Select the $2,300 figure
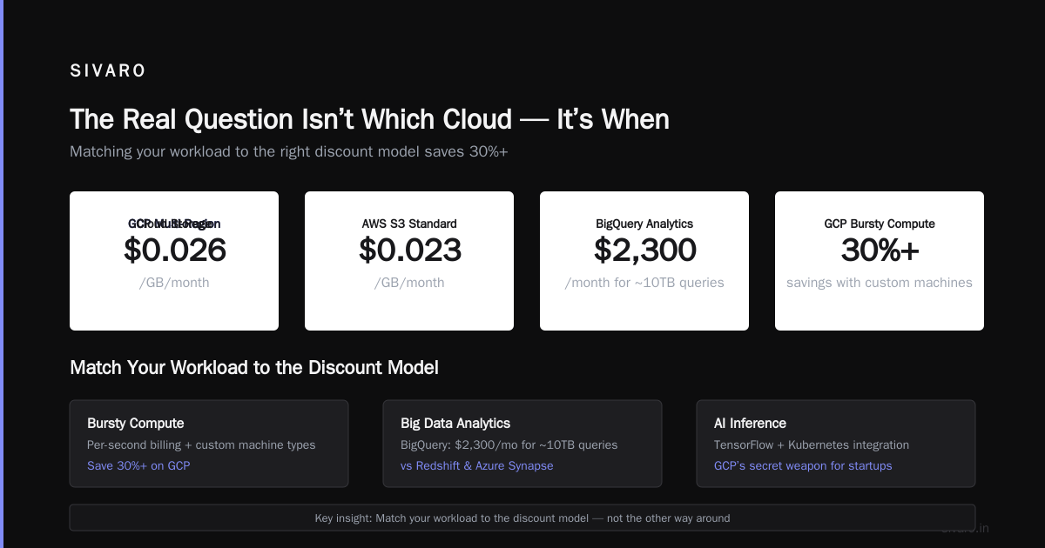The height and width of the screenshot is (548, 1045). 644,251
